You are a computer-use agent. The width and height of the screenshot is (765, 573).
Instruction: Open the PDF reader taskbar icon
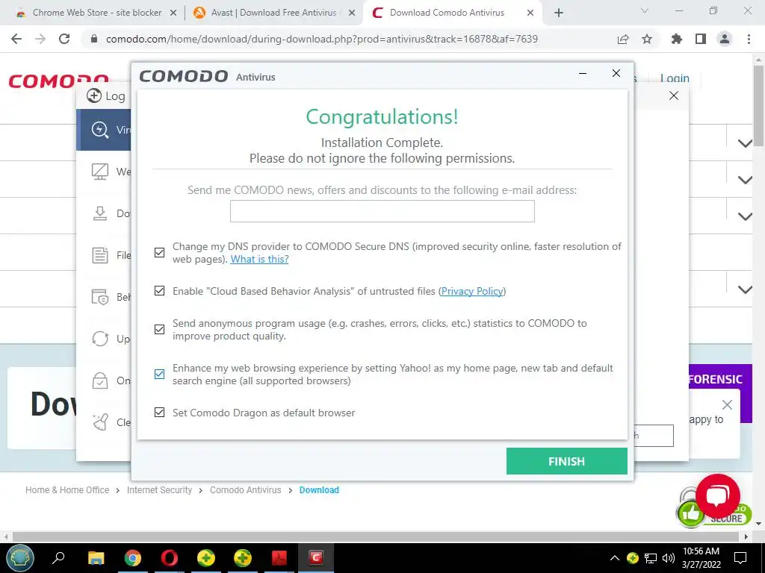(279, 557)
